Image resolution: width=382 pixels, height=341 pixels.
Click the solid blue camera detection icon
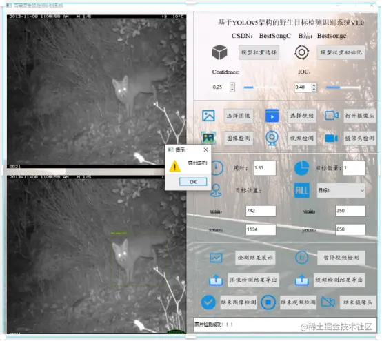coord(332,138)
